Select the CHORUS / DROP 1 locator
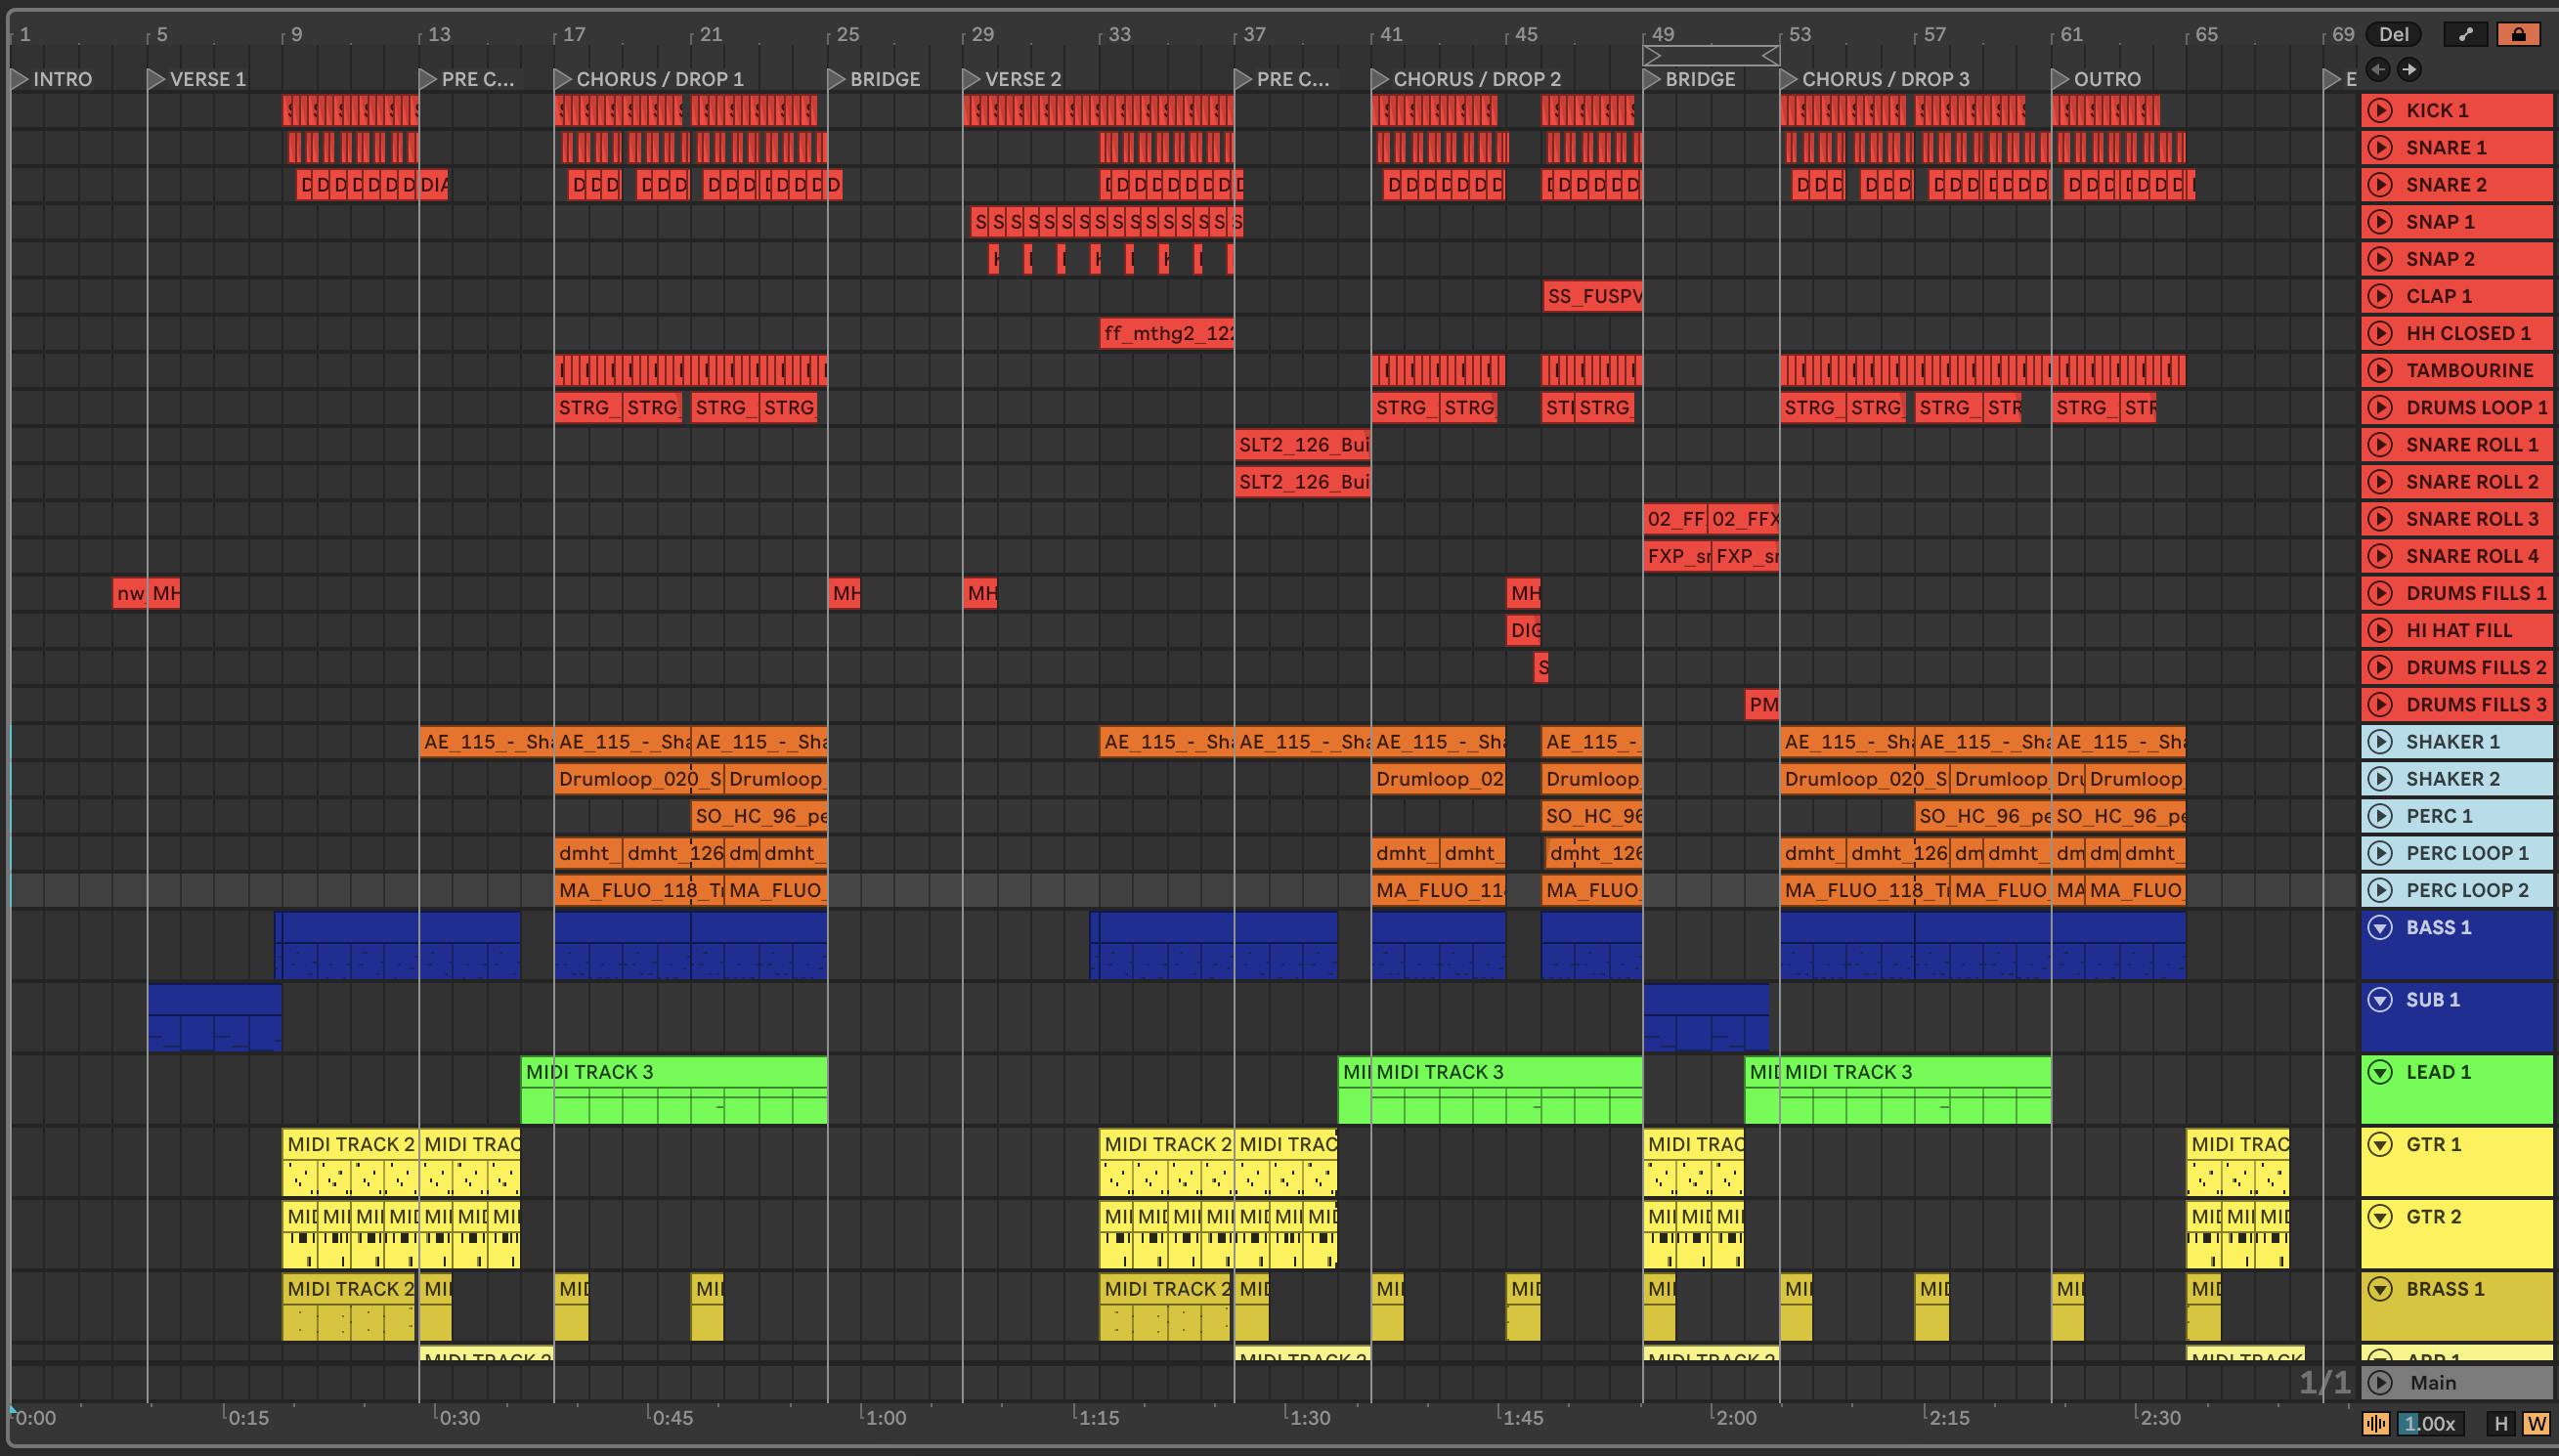 pos(563,78)
